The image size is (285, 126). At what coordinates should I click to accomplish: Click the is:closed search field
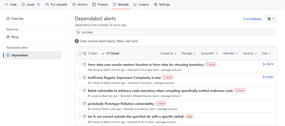[178, 32]
